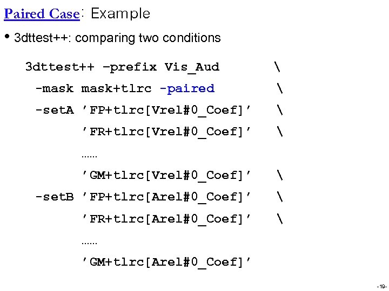Click the underlined "Paired Case" title
The height and width of the screenshot is (291, 389).
(x=42, y=14)
